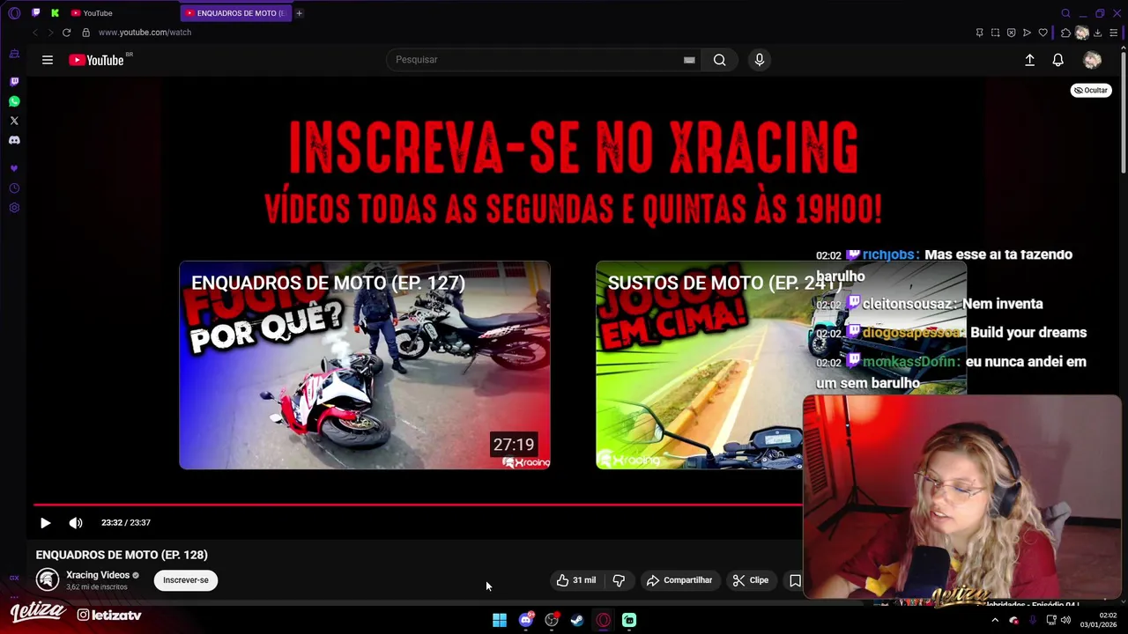
Task: Open YouTube notifications bell
Action: [1058, 60]
